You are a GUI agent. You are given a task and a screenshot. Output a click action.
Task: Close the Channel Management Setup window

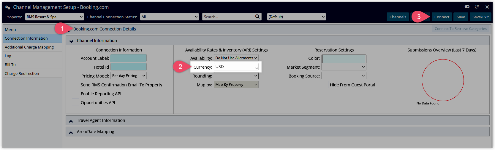[487, 7]
